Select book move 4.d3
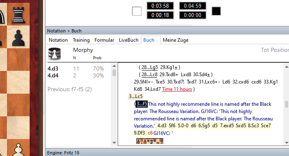Screen dimensions: 289x156 click(53, 68)
